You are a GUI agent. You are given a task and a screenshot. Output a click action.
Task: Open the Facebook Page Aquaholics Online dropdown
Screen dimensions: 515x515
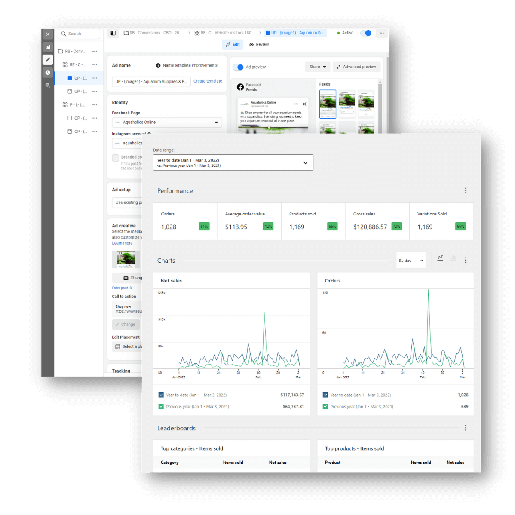pyautogui.click(x=167, y=123)
